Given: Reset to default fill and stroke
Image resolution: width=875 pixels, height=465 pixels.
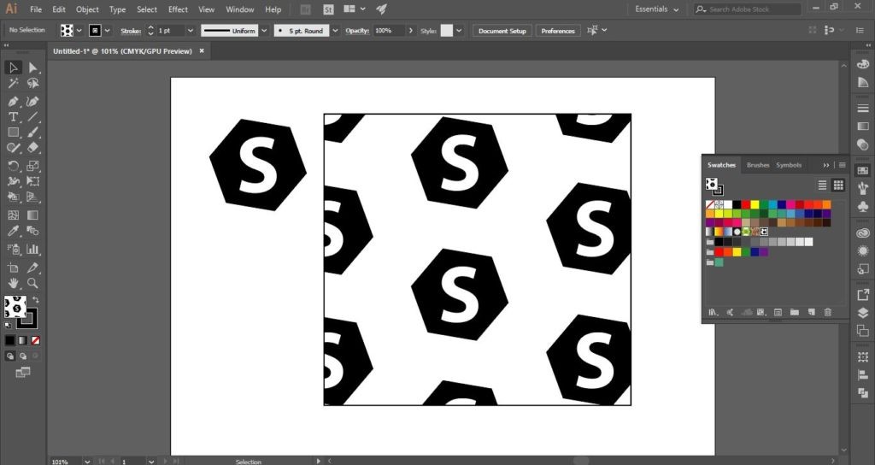Looking at the screenshot, I should [8, 325].
